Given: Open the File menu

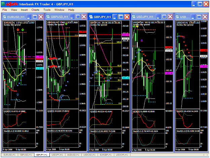Looking at the screenshot, I should click(5, 10).
